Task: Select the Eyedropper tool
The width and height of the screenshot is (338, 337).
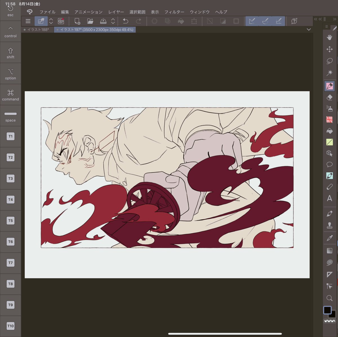Action: tap(330, 238)
